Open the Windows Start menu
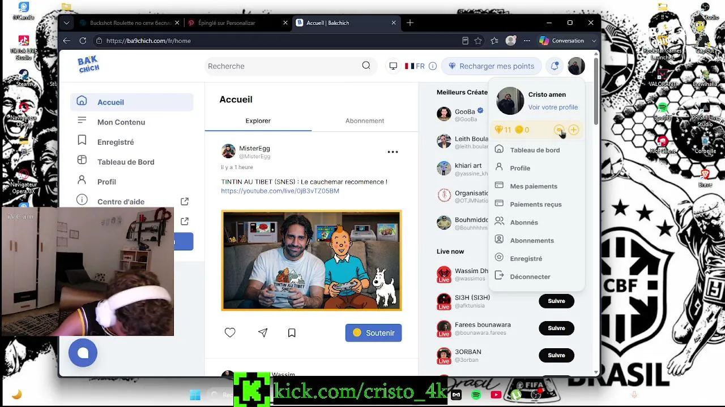The width and height of the screenshot is (725, 407). pyautogui.click(x=195, y=395)
